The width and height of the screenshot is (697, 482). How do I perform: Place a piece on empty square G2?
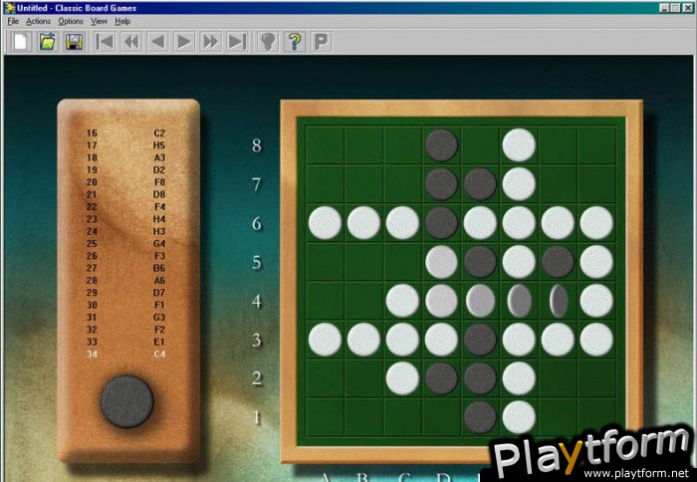pyautogui.click(x=558, y=378)
